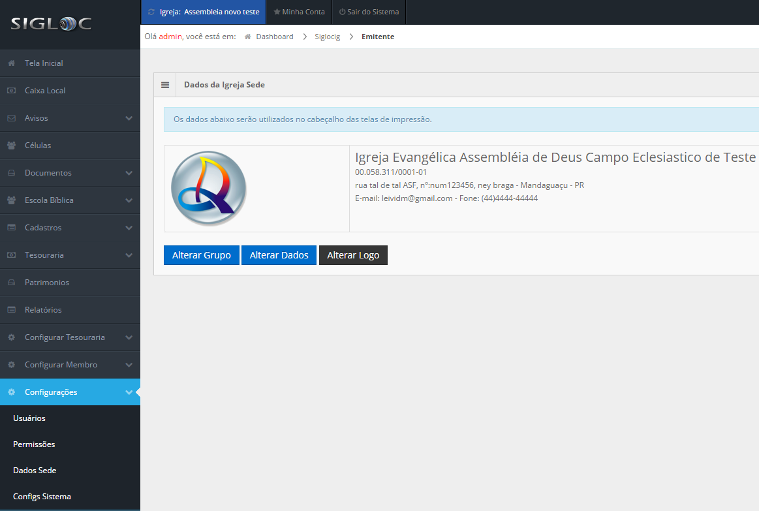Click the address line rua tal de tal
The image size is (759, 511).
(469, 185)
